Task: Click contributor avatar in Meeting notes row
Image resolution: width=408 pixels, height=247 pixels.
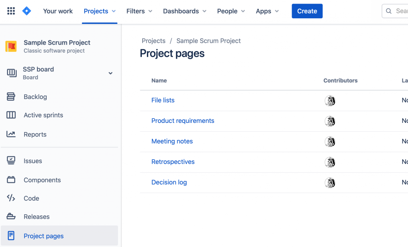Action: pos(330,142)
